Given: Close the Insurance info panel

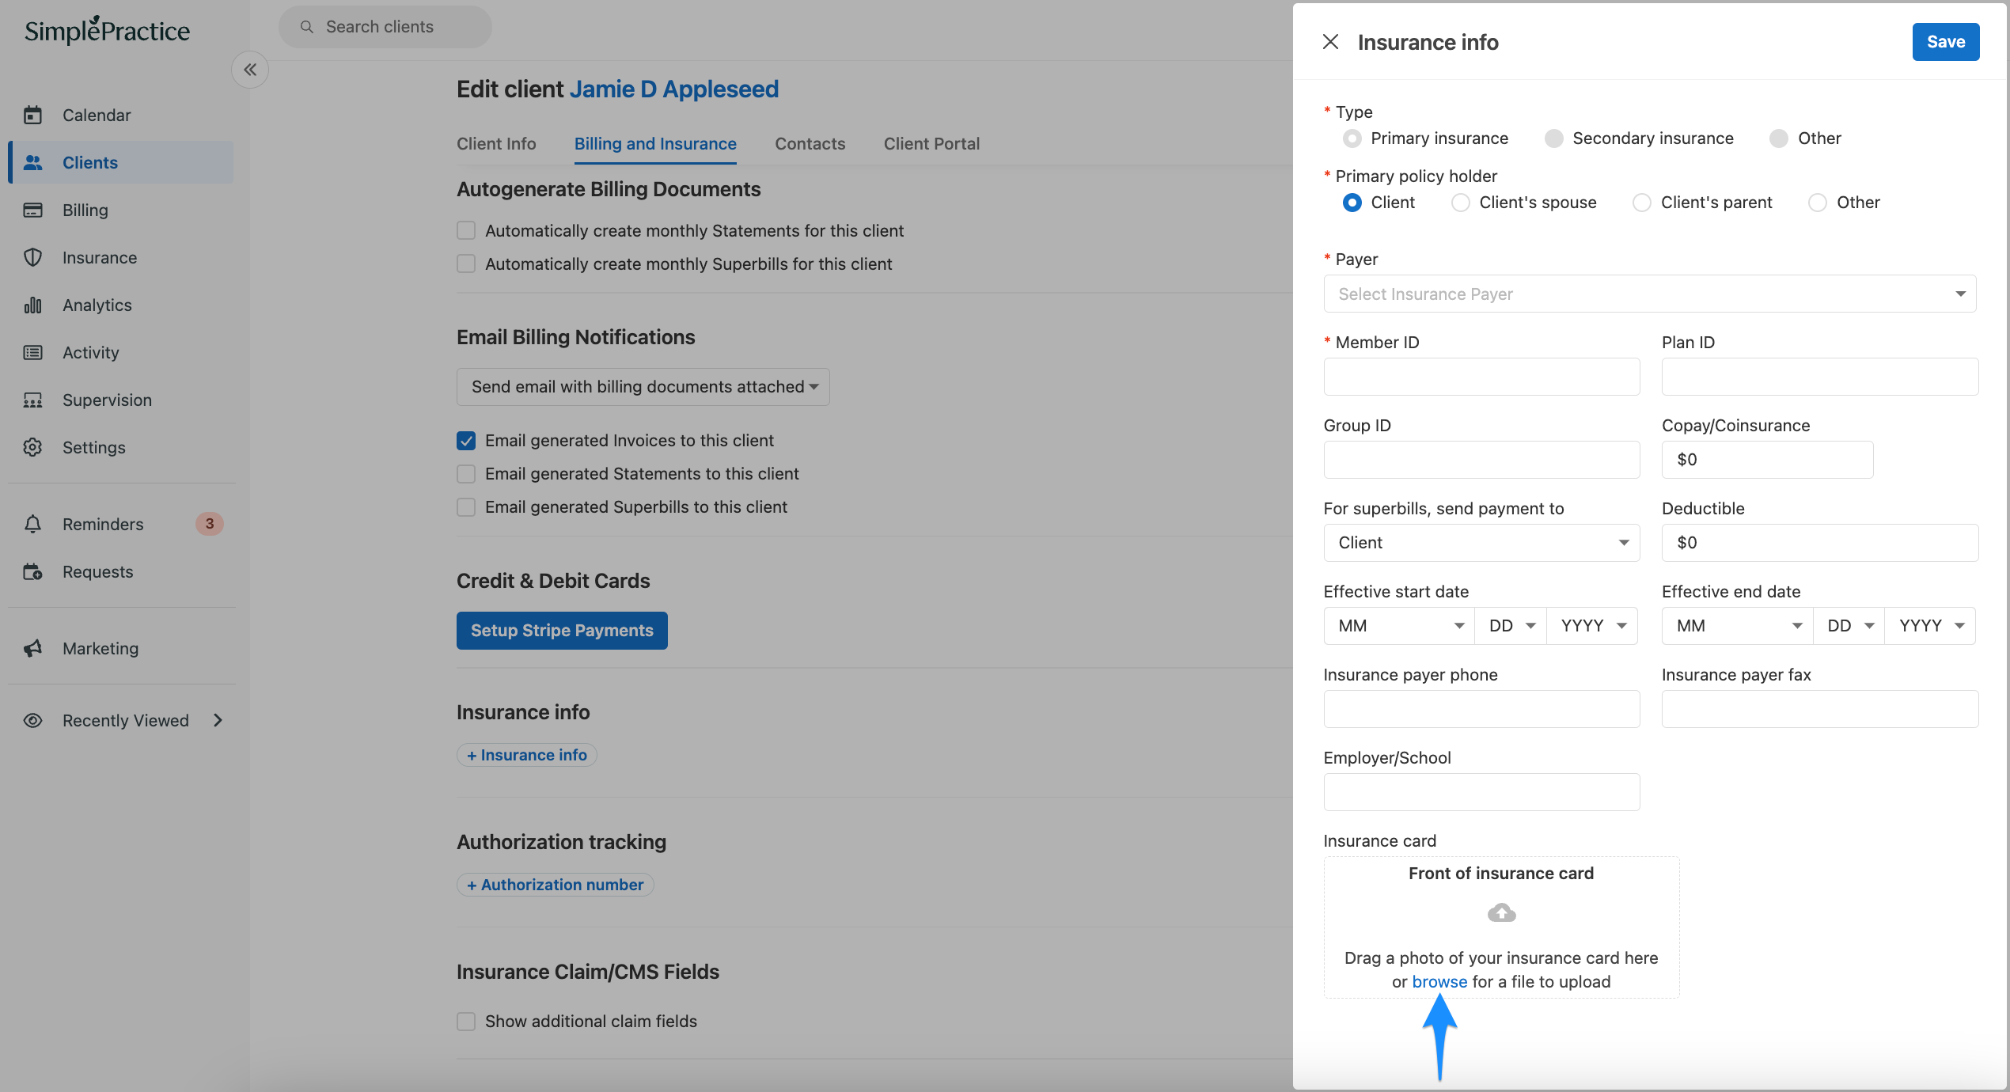Looking at the screenshot, I should (1330, 42).
